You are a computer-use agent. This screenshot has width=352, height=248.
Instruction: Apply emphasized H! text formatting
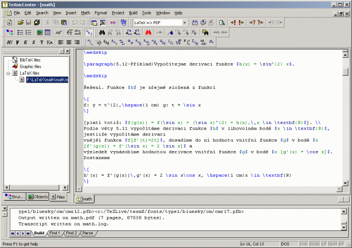(x=10, y=42)
